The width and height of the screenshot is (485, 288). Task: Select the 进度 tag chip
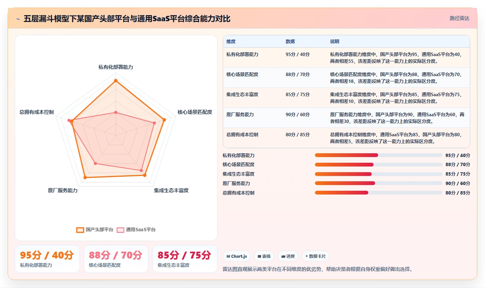coord(288,256)
